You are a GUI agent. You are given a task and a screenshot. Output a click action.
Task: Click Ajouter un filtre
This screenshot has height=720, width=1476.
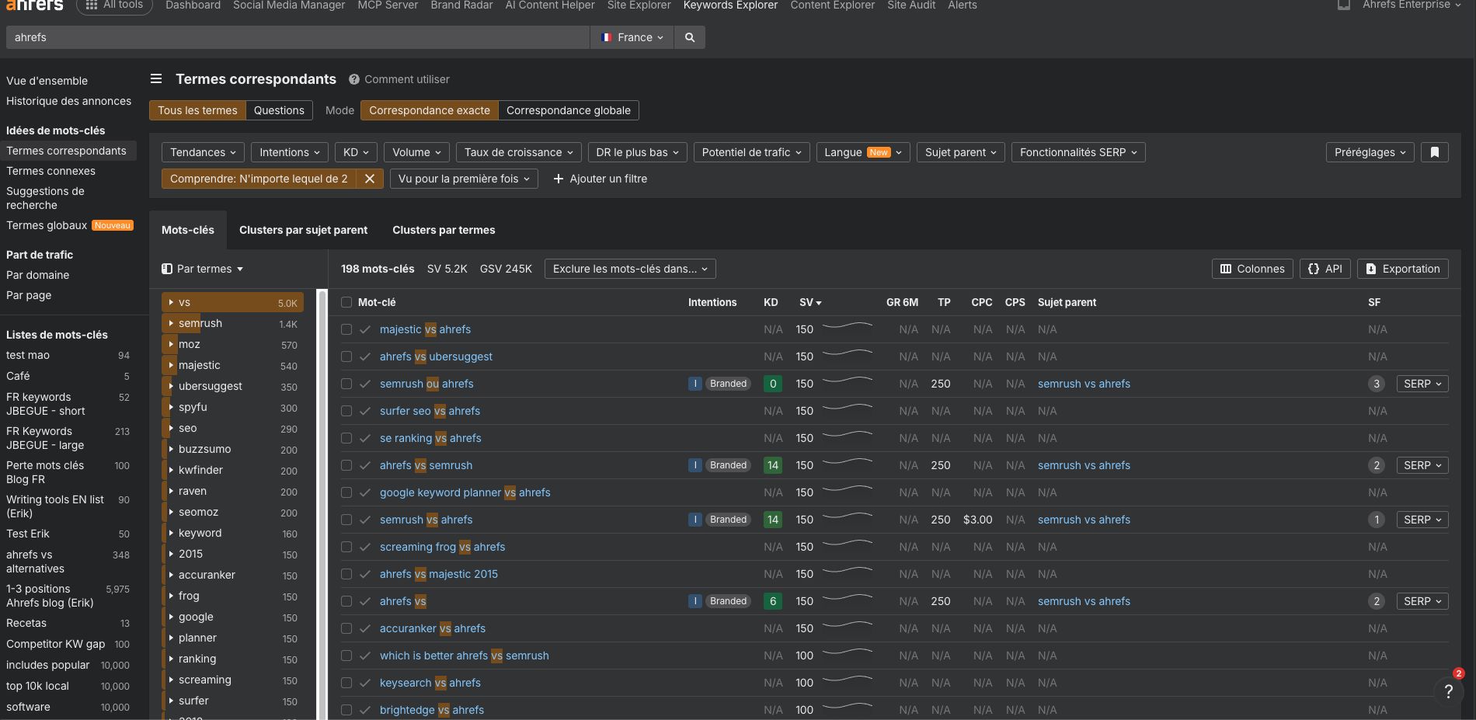click(600, 179)
